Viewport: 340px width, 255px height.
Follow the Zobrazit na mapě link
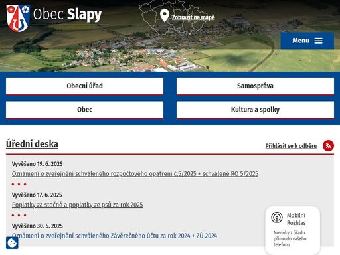click(193, 17)
